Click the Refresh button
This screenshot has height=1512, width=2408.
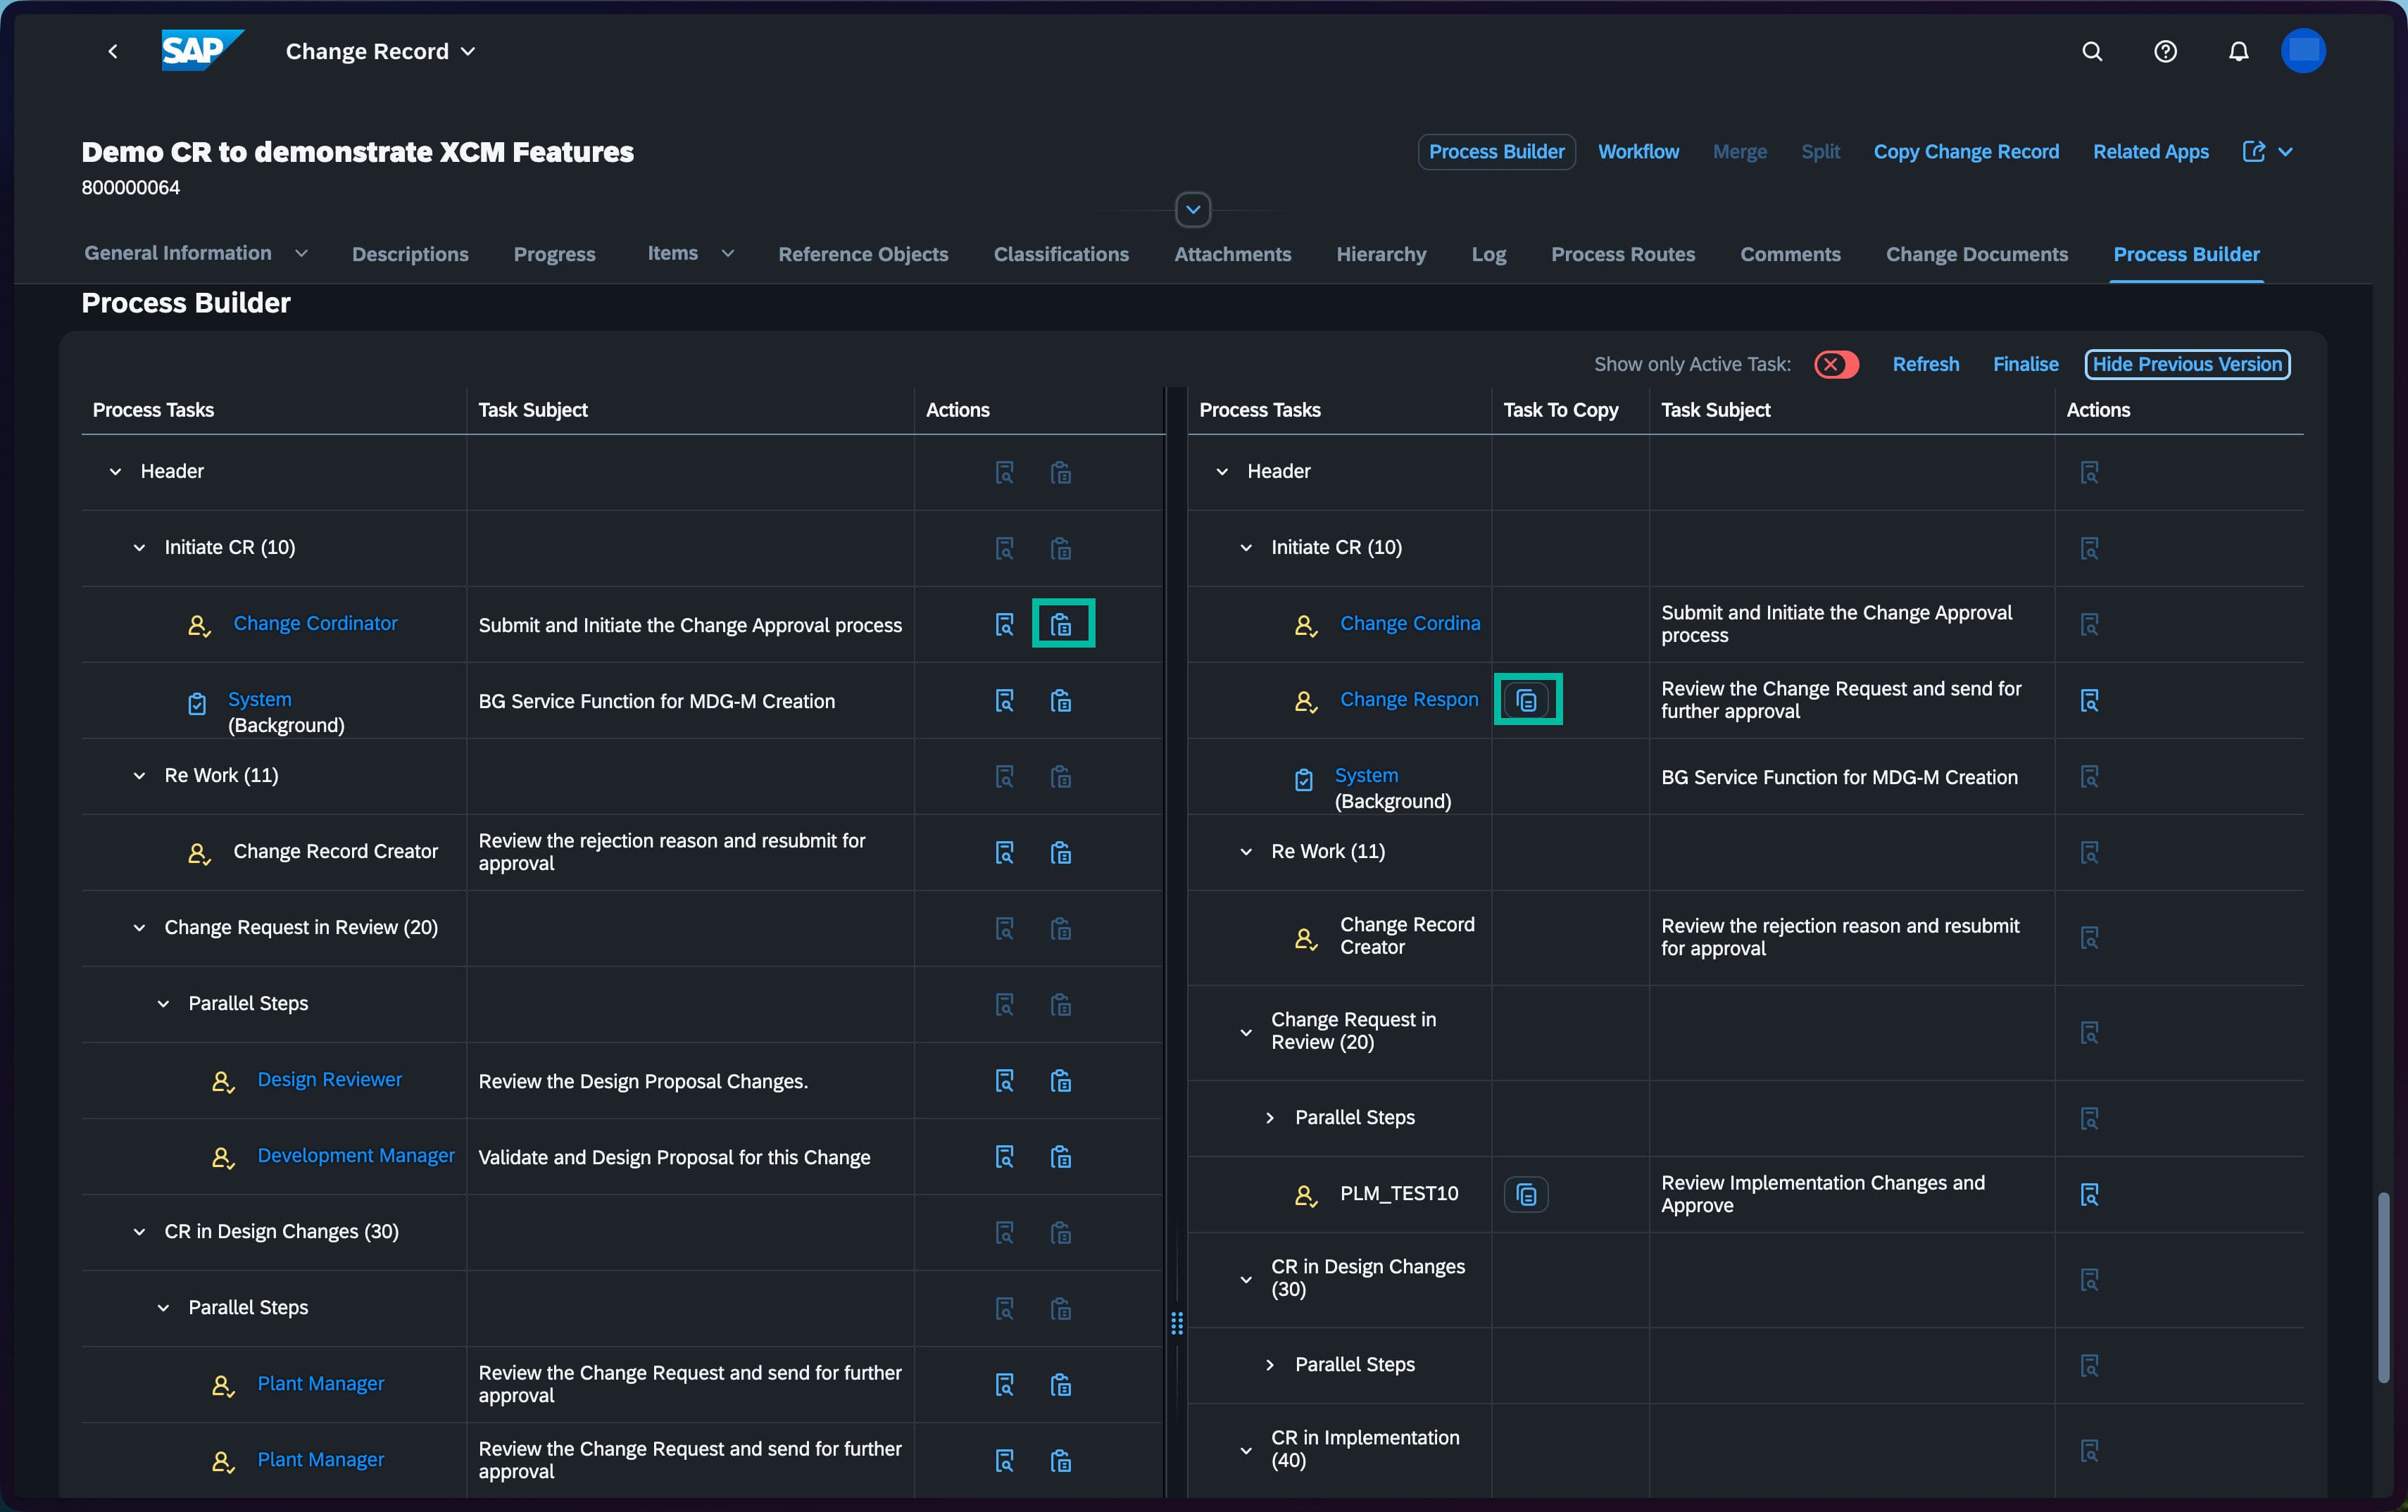1926,364
